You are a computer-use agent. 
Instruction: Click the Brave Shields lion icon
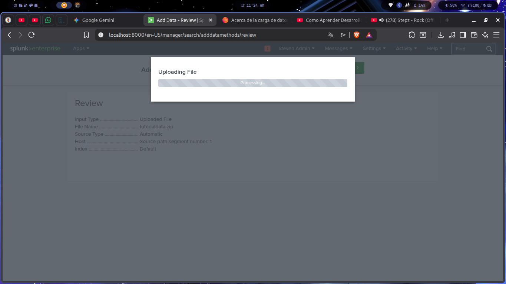pyautogui.click(x=357, y=35)
